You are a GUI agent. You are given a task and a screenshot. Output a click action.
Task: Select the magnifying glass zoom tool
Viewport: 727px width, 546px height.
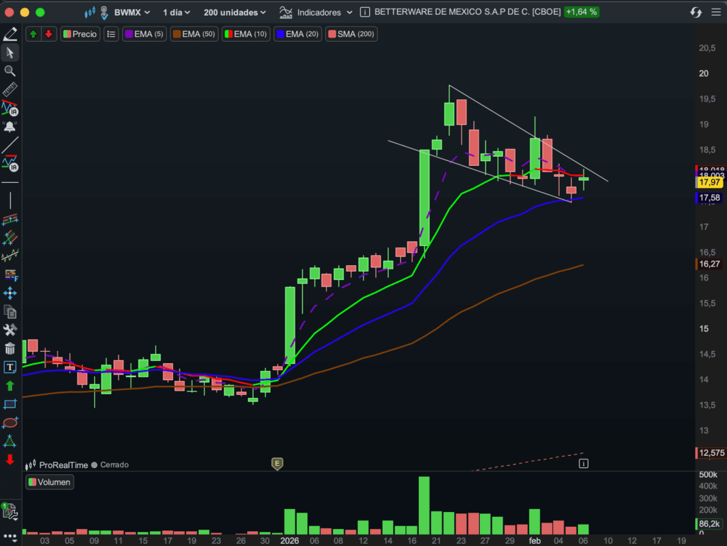10,71
